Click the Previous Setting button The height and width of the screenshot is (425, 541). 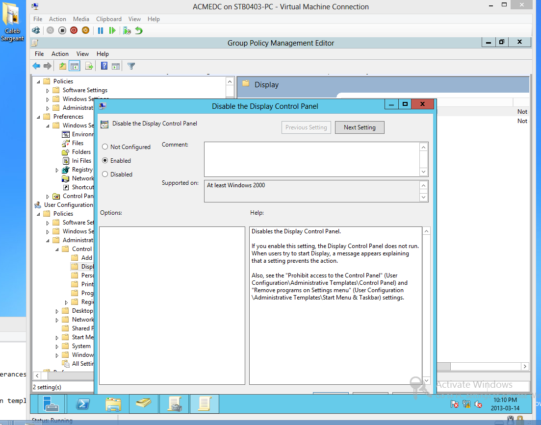click(x=306, y=127)
